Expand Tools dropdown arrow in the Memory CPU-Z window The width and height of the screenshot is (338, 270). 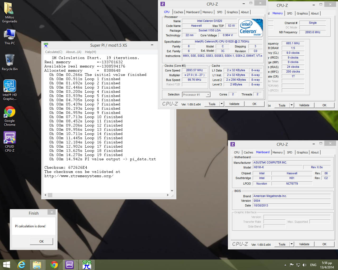click(x=292, y=105)
